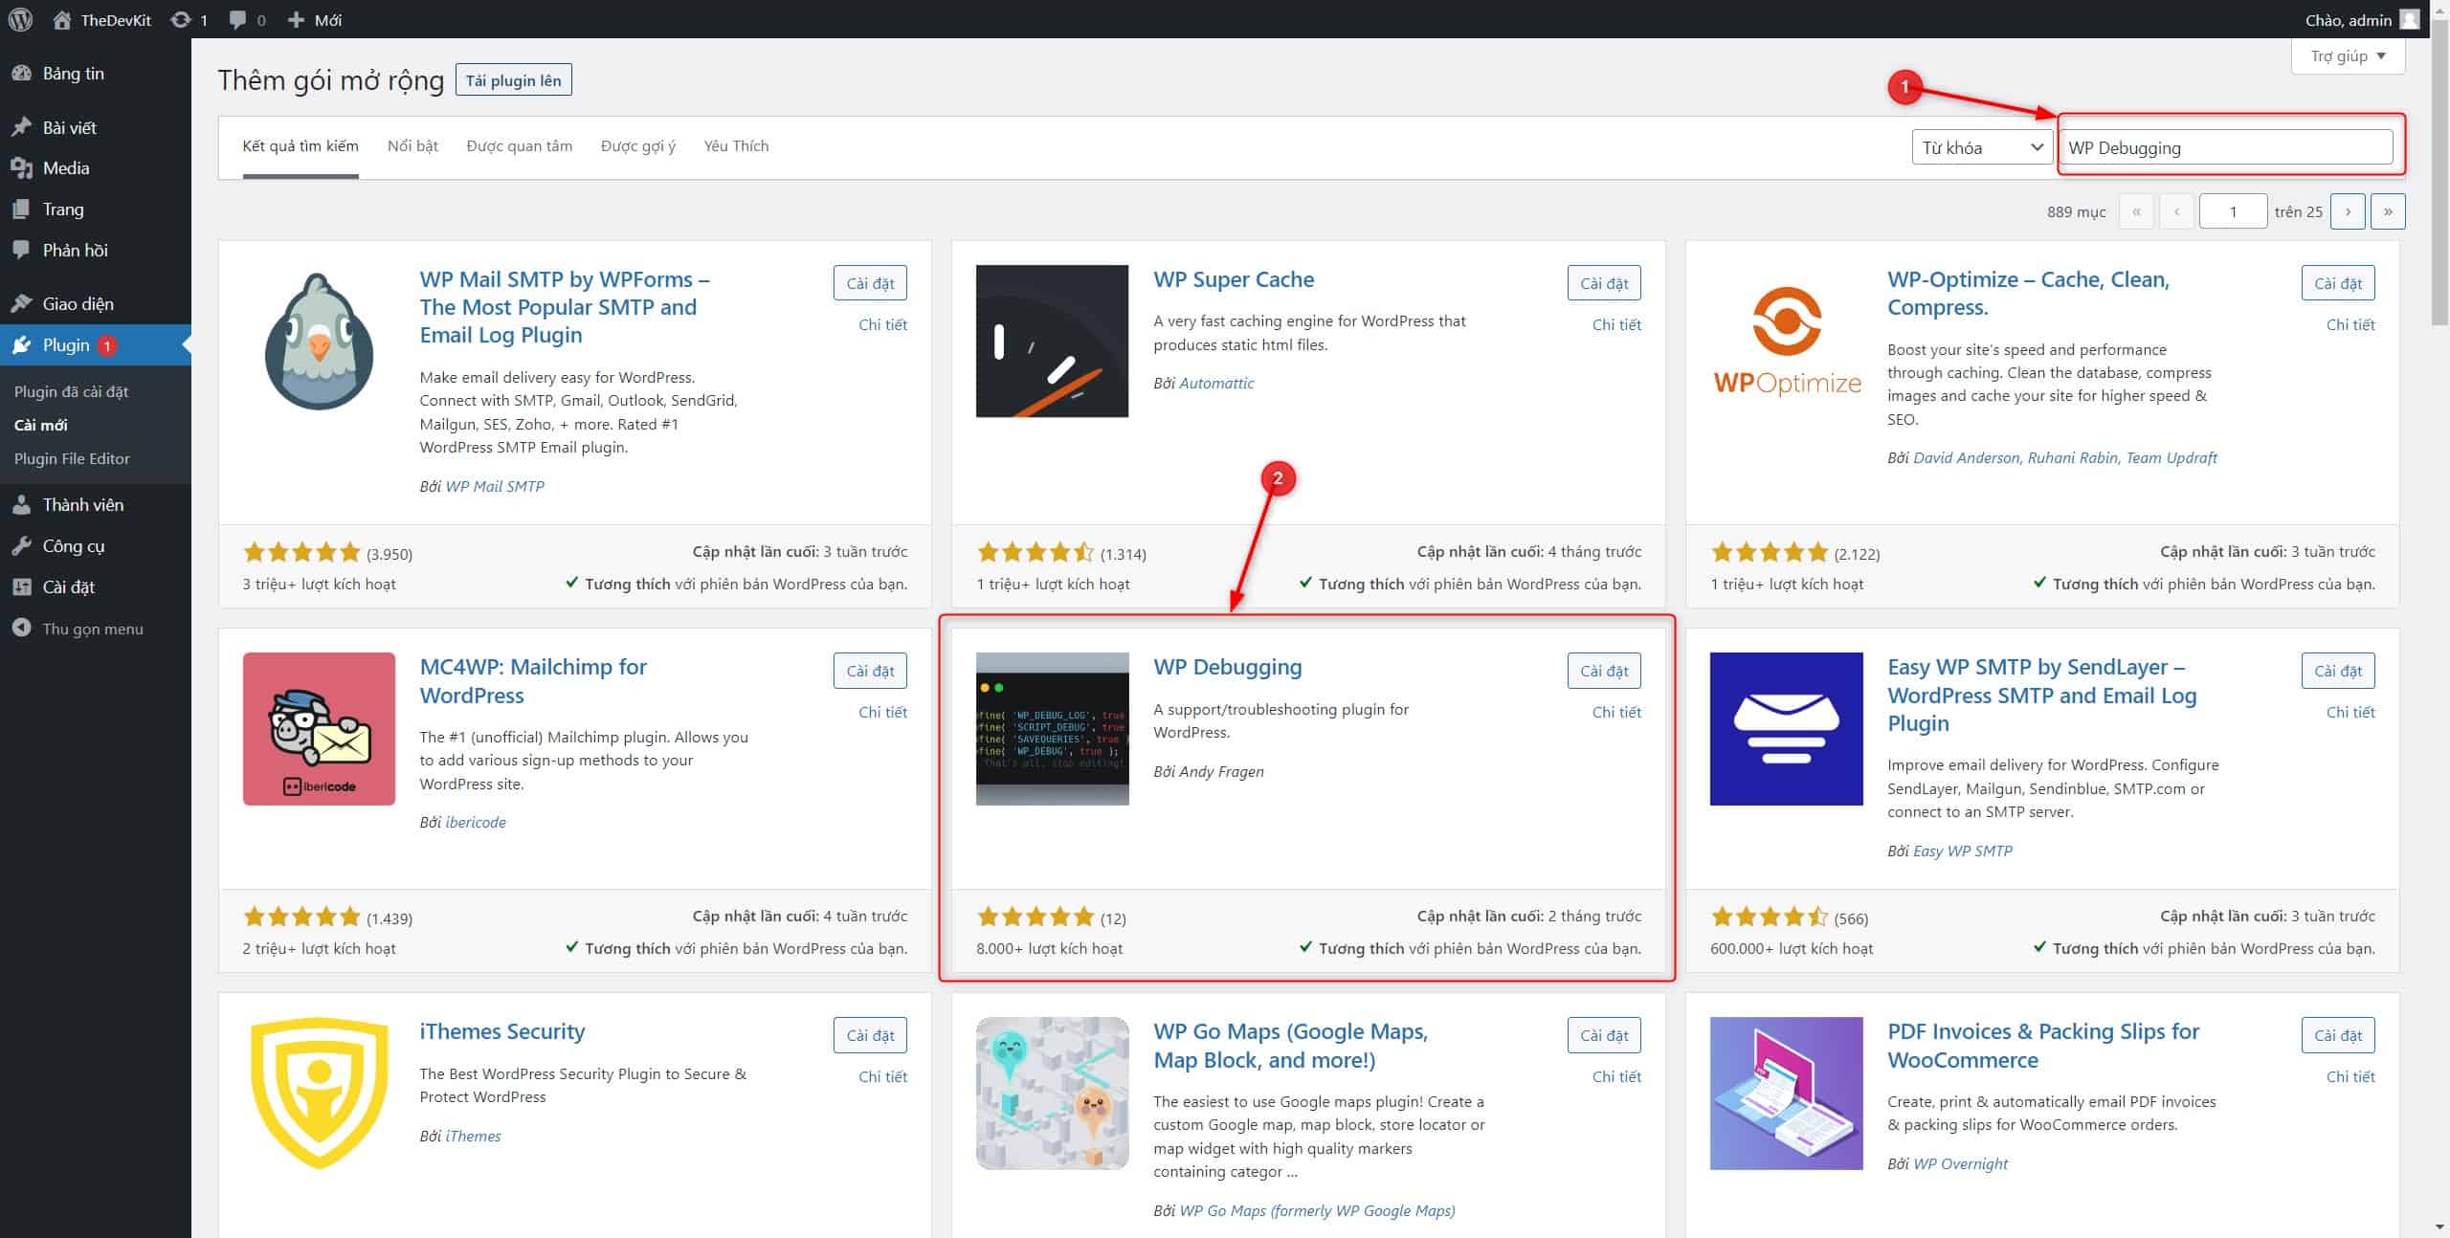
Task: Click admin avatar in top right
Action: [2409, 19]
